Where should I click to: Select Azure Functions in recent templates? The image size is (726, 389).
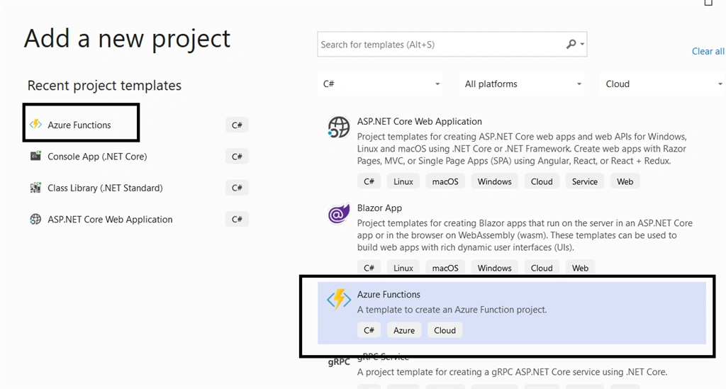tap(79, 125)
